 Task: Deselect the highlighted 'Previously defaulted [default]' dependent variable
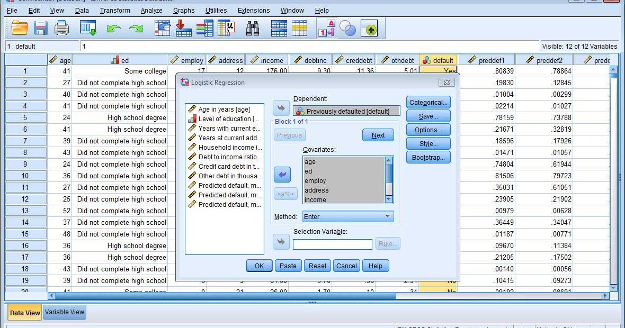[x=346, y=111]
